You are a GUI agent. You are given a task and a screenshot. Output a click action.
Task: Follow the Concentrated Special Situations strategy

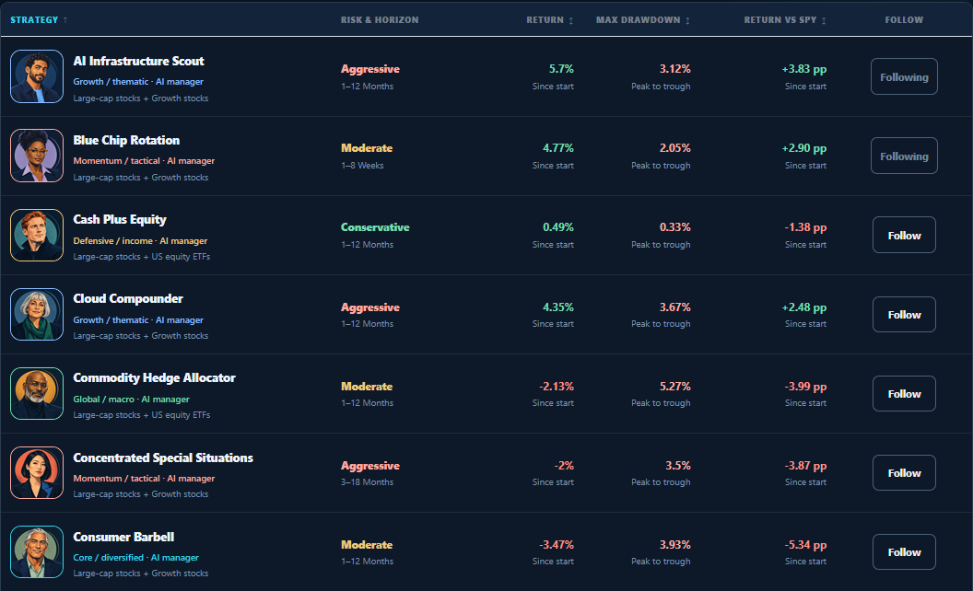904,472
